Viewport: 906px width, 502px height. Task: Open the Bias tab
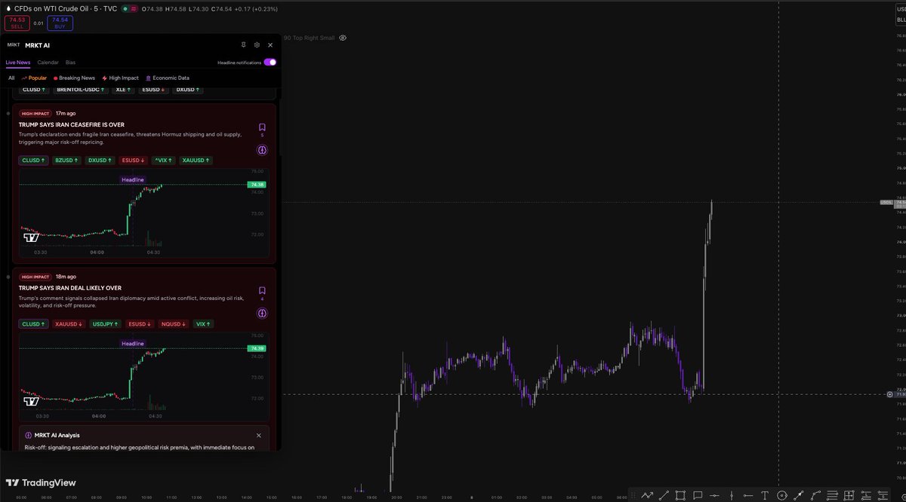click(x=71, y=62)
